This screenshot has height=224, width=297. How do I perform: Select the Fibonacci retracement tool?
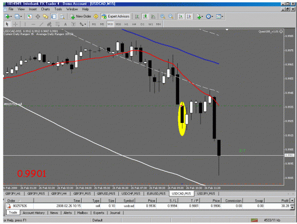57,24
